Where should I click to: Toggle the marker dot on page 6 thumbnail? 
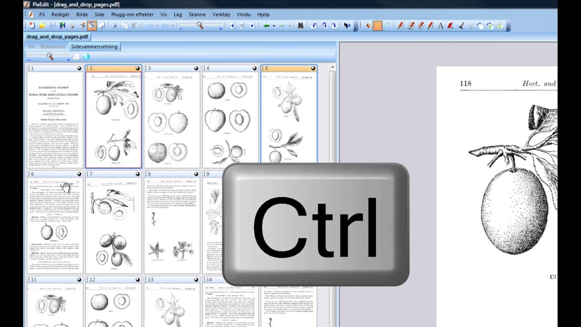pos(79,174)
